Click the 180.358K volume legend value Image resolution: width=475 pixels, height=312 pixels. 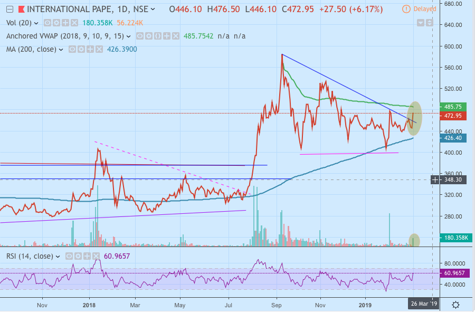(x=97, y=23)
